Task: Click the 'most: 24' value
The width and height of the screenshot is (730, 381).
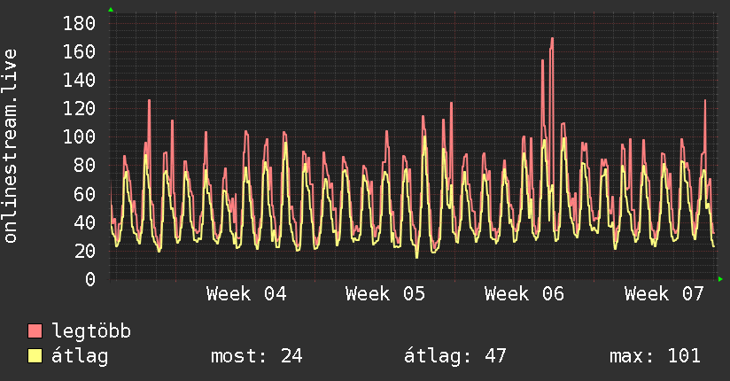Action: pos(257,356)
